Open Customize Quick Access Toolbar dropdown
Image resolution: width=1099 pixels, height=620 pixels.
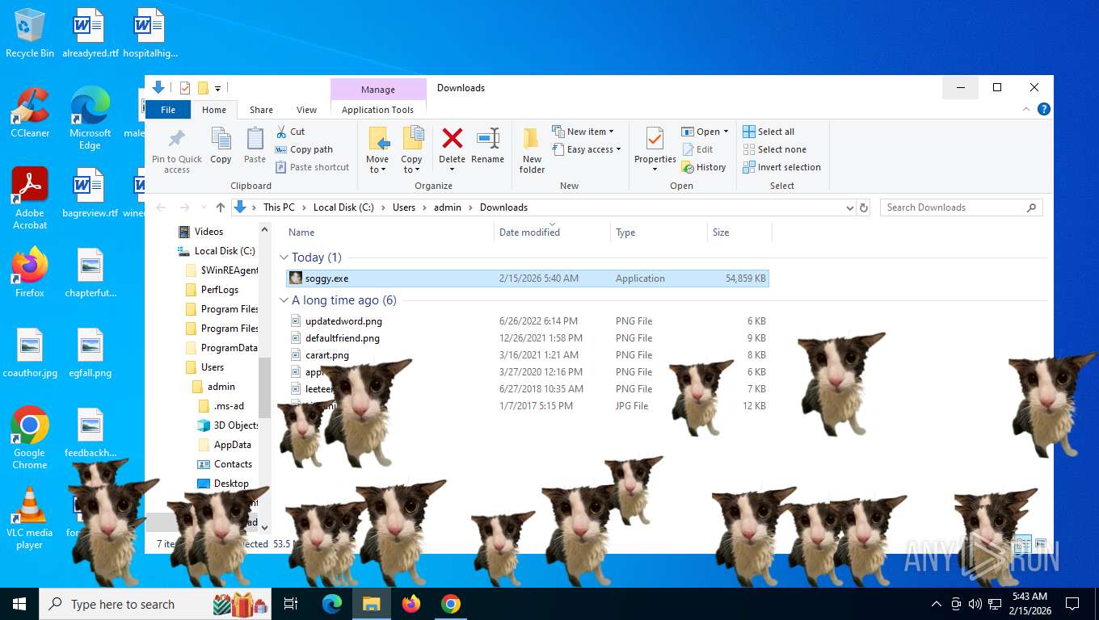(x=217, y=88)
